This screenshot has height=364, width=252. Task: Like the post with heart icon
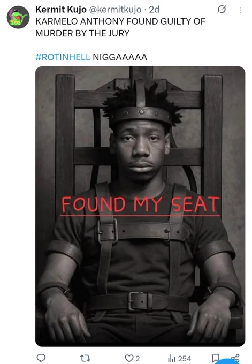pos(129,358)
